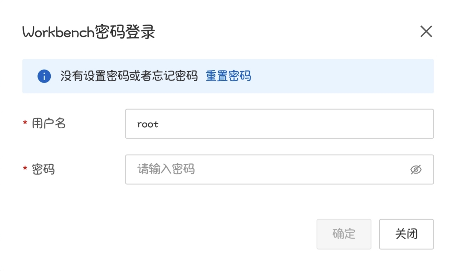Click the blue info circle icon

(x=44, y=76)
